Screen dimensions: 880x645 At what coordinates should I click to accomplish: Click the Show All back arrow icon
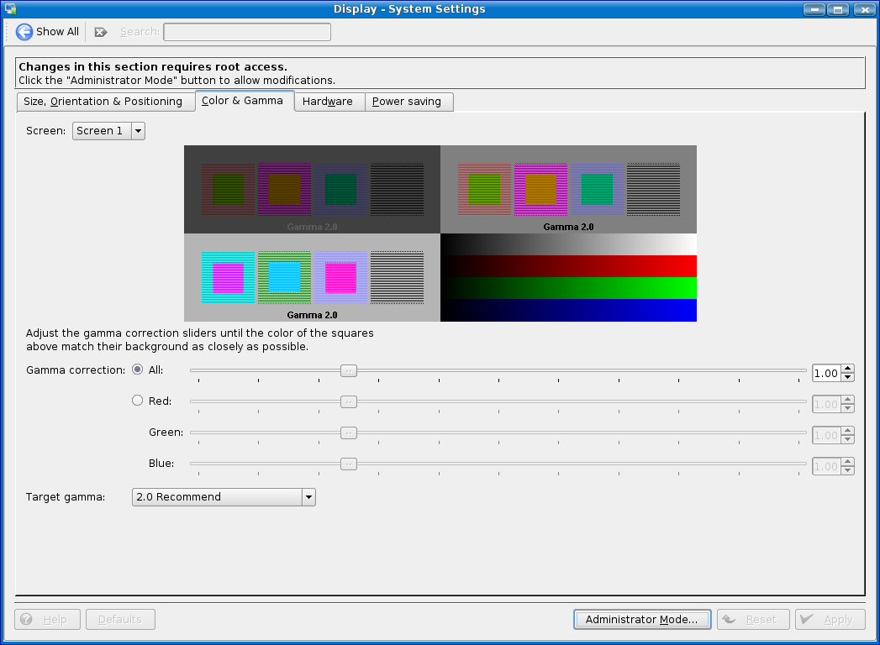[24, 32]
